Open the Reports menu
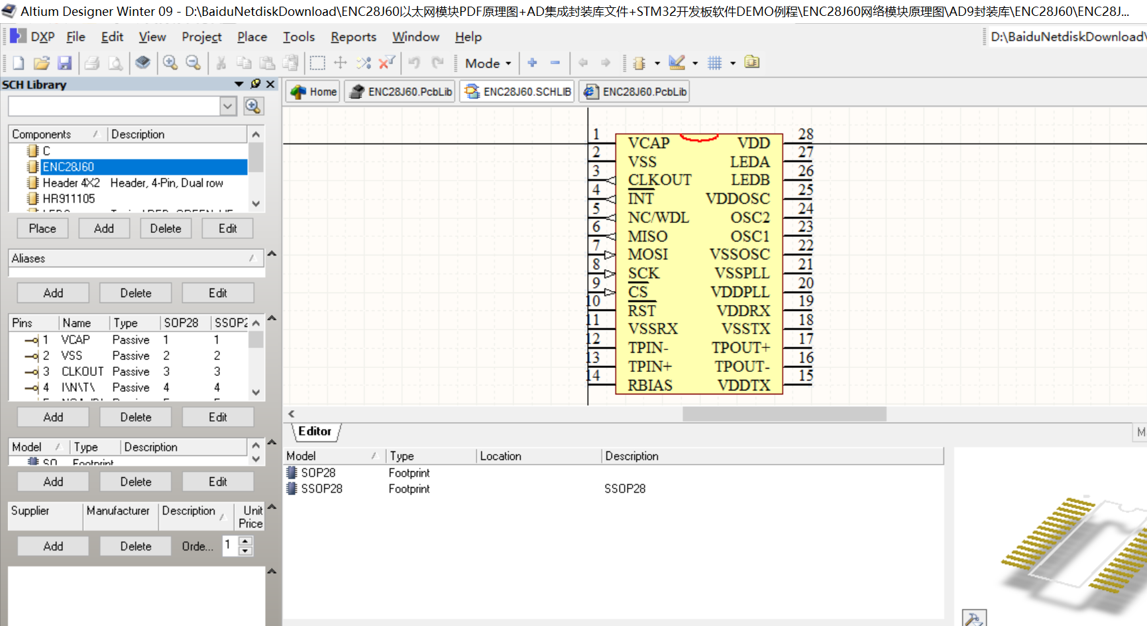Screen dimensions: 1147x626 click(x=353, y=36)
